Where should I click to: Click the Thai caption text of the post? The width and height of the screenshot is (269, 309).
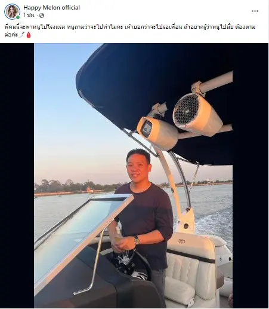(130, 30)
